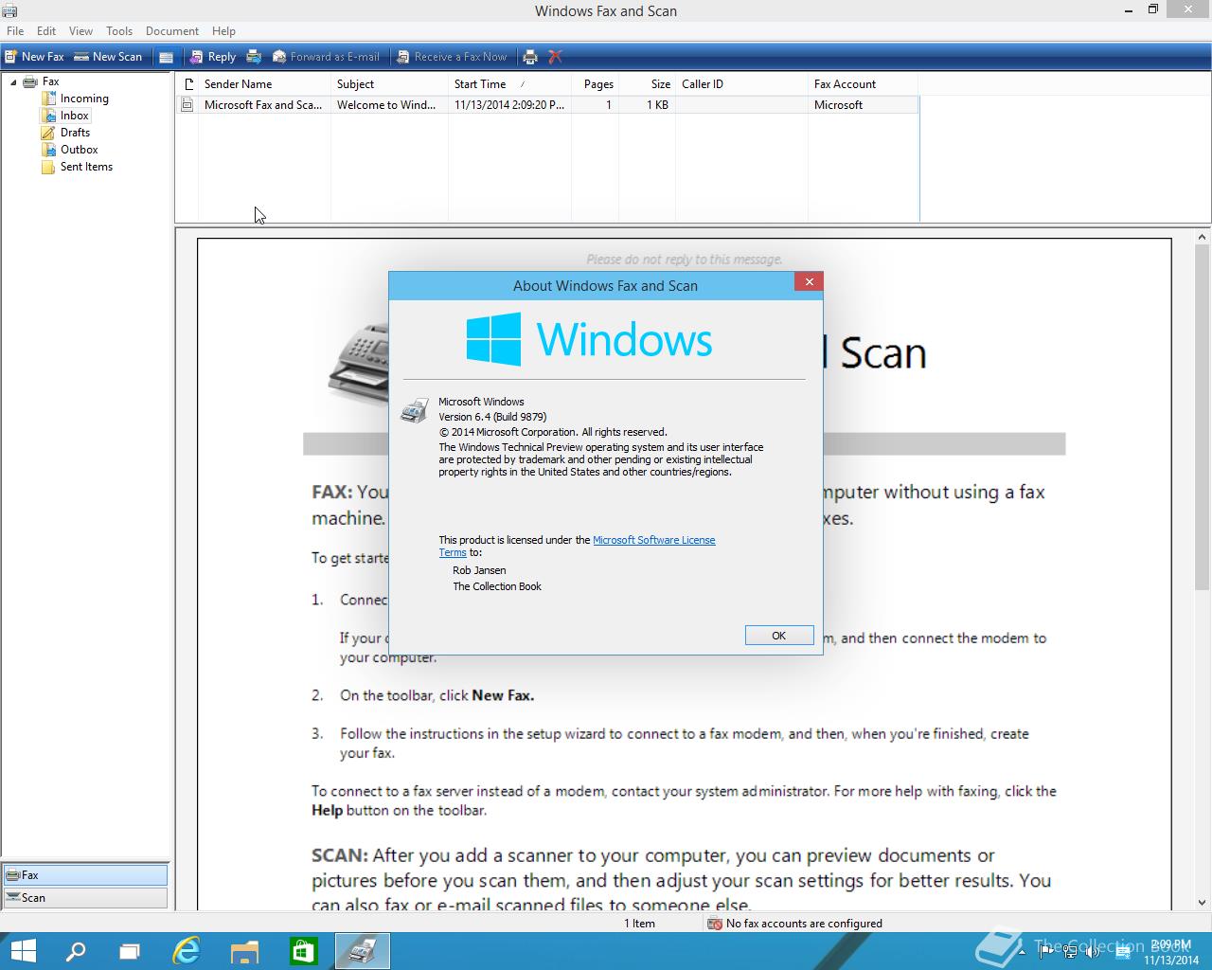The width and height of the screenshot is (1212, 970).
Task: Close the About Windows Fax and Scan dialog
Action: (x=809, y=281)
